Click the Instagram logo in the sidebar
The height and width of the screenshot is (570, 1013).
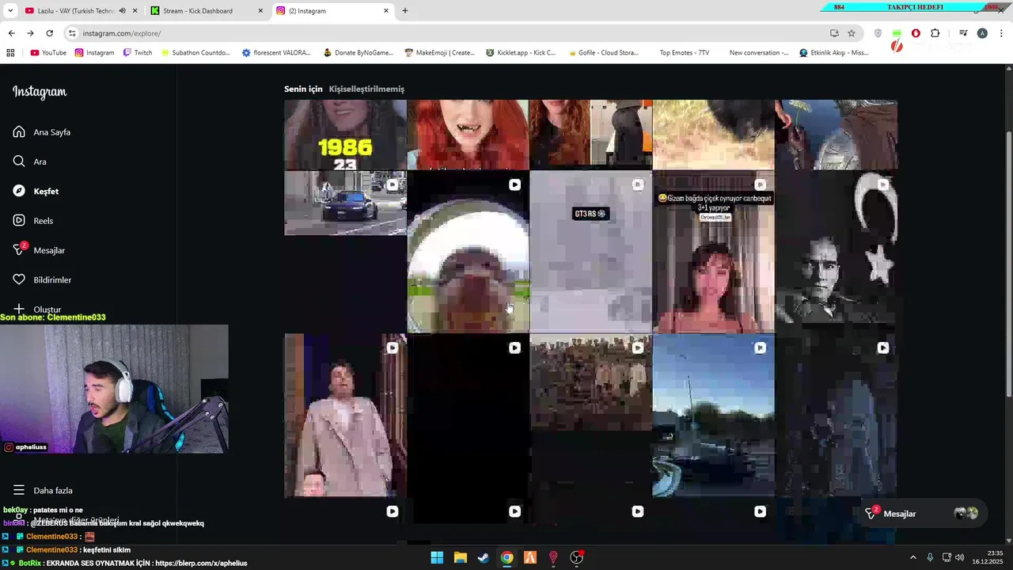point(40,92)
